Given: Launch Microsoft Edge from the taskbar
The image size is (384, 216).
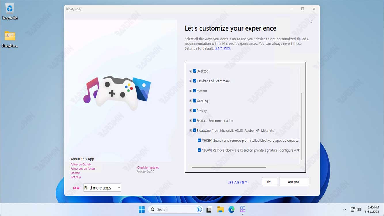Looking at the screenshot, I should tap(232, 209).
